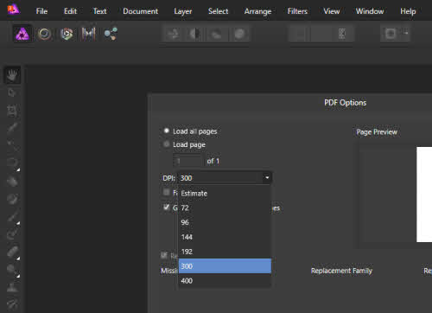Choose 192 in the DPI list

coord(225,252)
